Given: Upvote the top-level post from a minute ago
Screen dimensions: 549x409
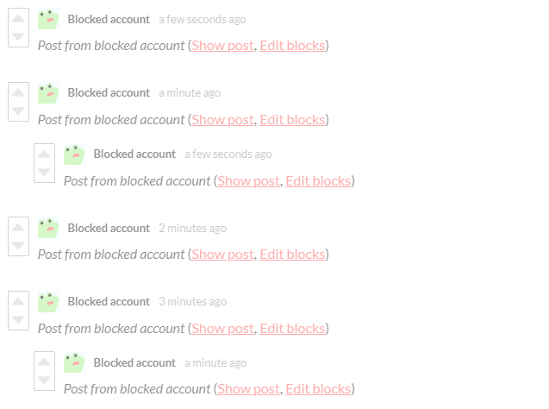Looking at the screenshot, I should [18, 92].
